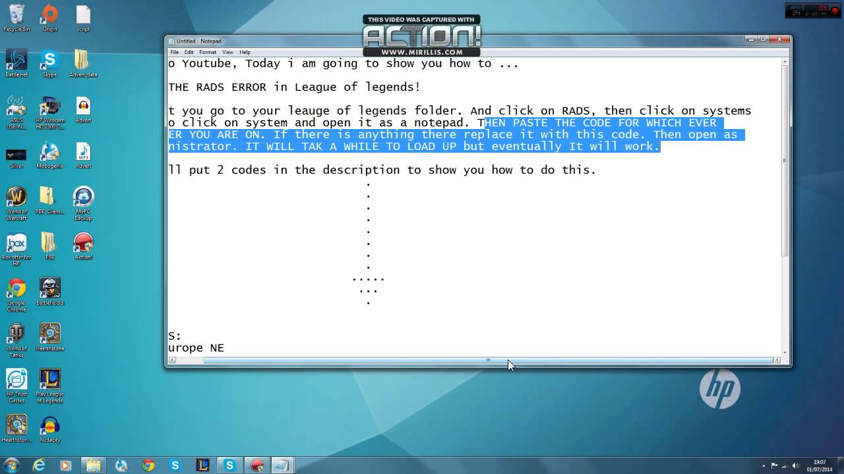Click the Notepad title bar icon
The width and height of the screenshot is (844, 474).
[x=171, y=41]
